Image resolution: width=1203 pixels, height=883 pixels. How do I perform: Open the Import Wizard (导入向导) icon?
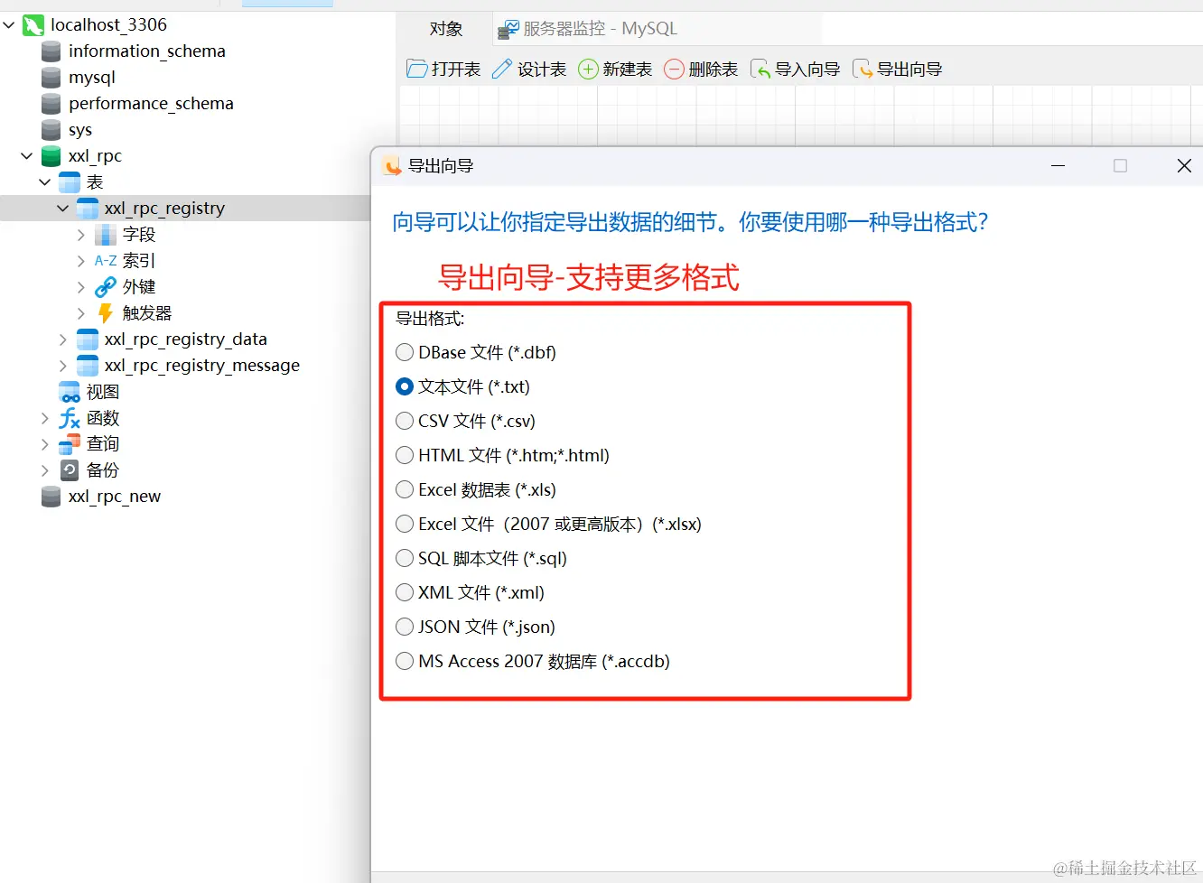click(x=760, y=70)
